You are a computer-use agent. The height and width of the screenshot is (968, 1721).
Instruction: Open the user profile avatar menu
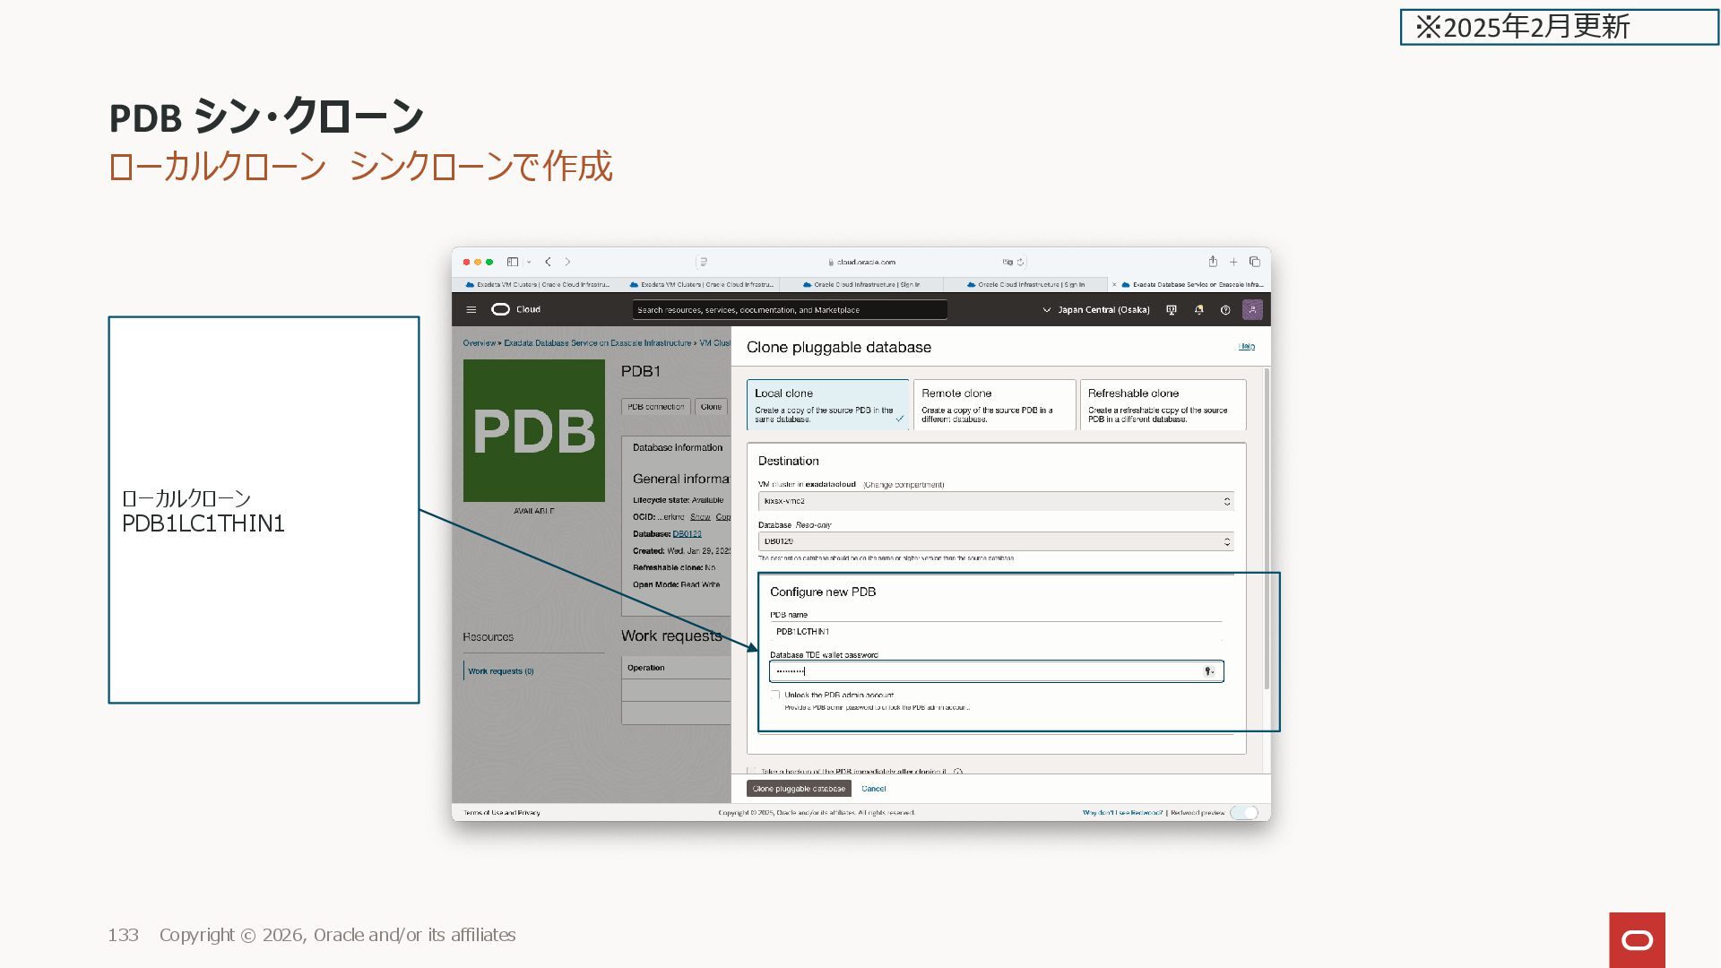[1252, 310]
